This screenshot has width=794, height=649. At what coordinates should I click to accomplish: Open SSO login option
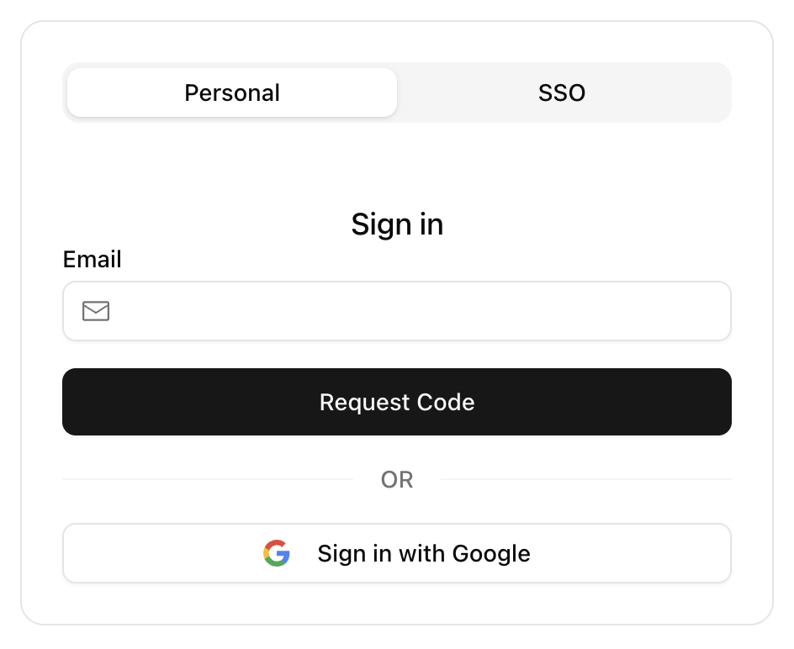pyautogui.click(x=562, y=92)
